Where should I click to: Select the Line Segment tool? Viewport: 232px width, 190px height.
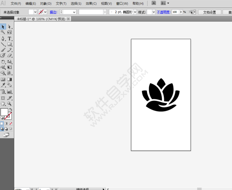click(x=3, y=44)
